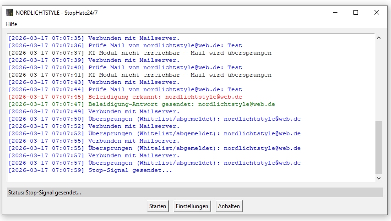
Task: Click the 07:07:37 'KI-Modul nicht erreichbar' line
Action: click(x=140, y=53)
